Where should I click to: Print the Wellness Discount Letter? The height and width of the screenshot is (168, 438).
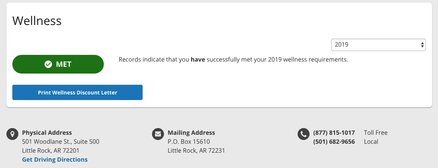(x=77, y=92)
